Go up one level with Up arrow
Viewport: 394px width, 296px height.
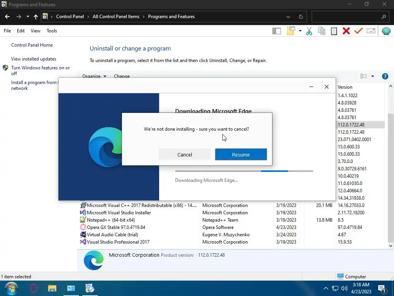click(36, 17)
